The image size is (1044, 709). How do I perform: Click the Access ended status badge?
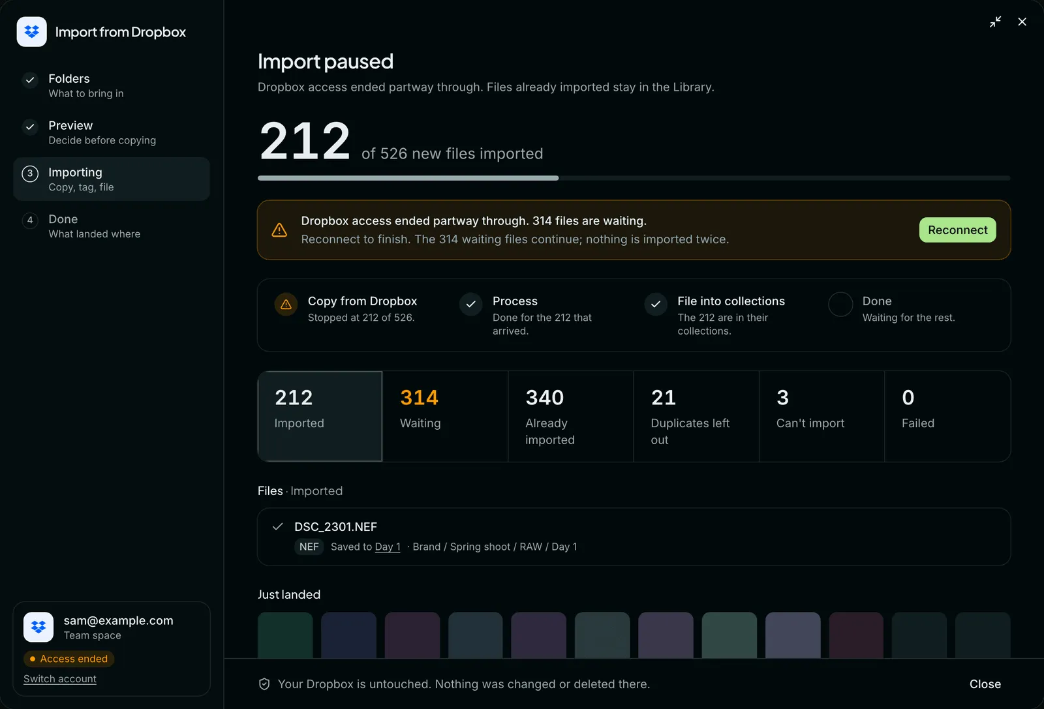pyautogui.click(x=69, y=659)
